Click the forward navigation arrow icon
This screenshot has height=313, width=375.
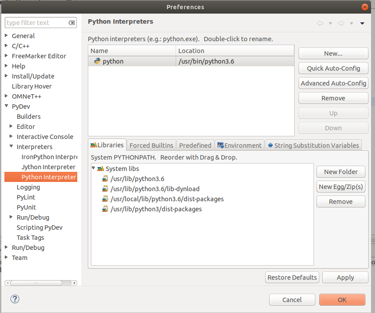341,23
